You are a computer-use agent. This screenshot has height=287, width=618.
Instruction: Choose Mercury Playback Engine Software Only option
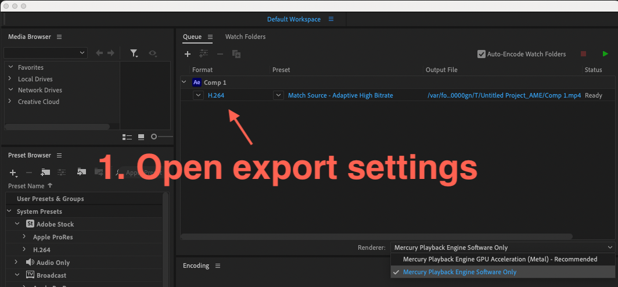point(503,272)
